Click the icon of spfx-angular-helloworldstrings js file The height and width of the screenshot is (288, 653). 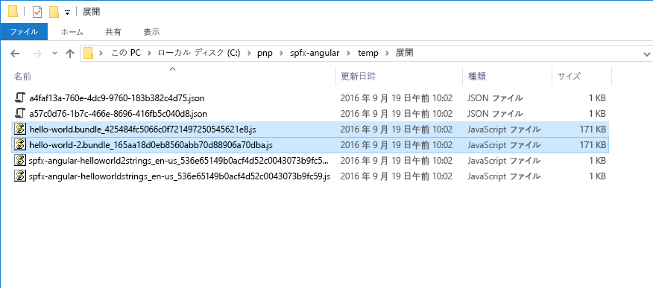pos(20,176)
